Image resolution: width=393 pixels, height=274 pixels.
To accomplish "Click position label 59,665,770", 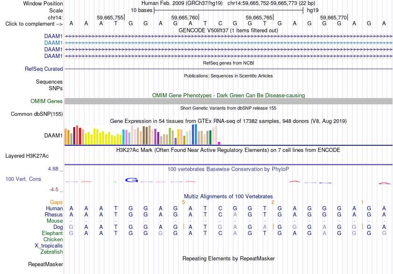I will (x=333, y=17).
